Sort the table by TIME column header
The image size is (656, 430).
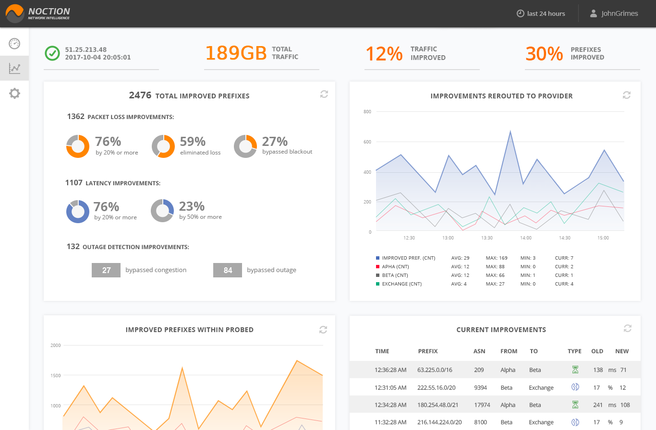(382, 351)
